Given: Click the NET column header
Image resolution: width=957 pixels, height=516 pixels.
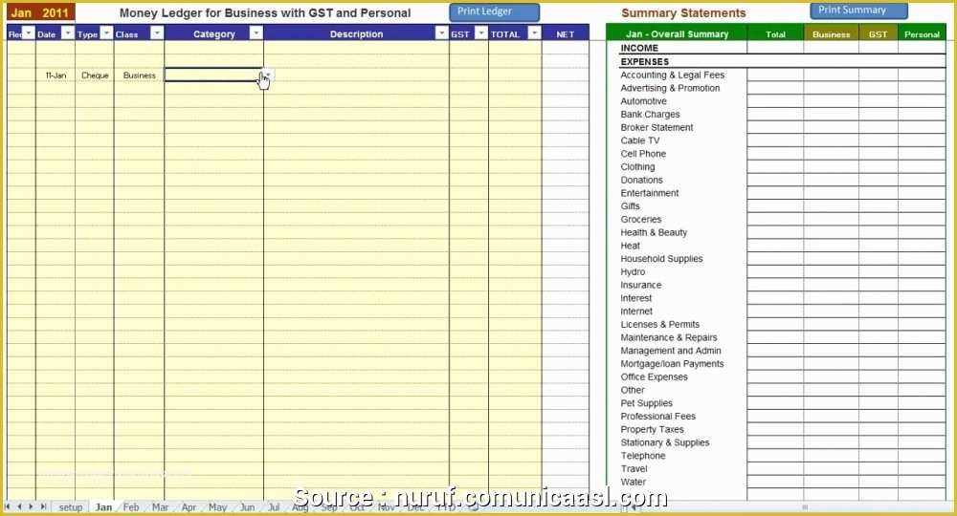Looking at the screenshot, I should click(x=566, y=34).
